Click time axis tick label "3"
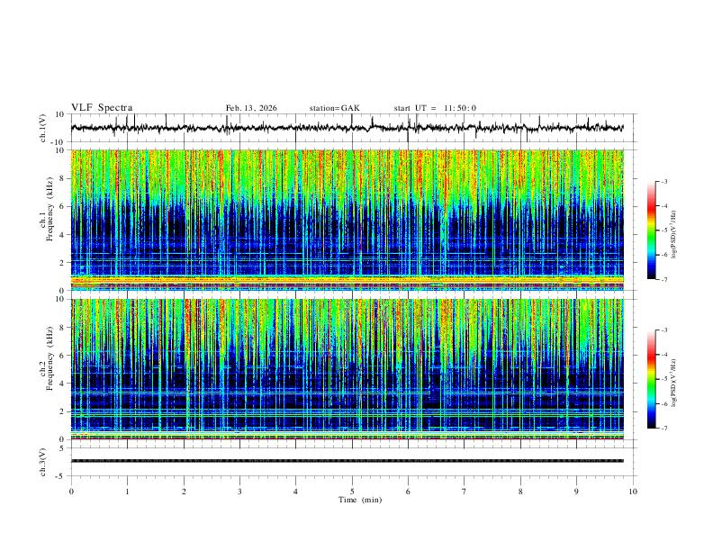The image size is (713, 551). click(239, 492)
